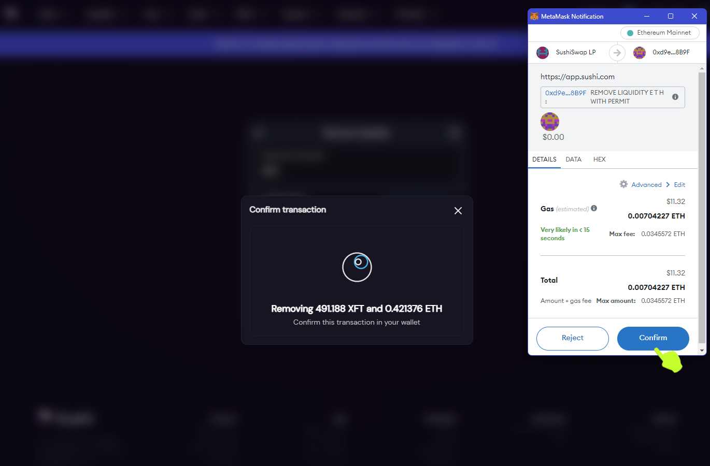Click the scrollbar down arrow in MetaMask
Viewport: 710px width, 466px height.
point(702,351)
